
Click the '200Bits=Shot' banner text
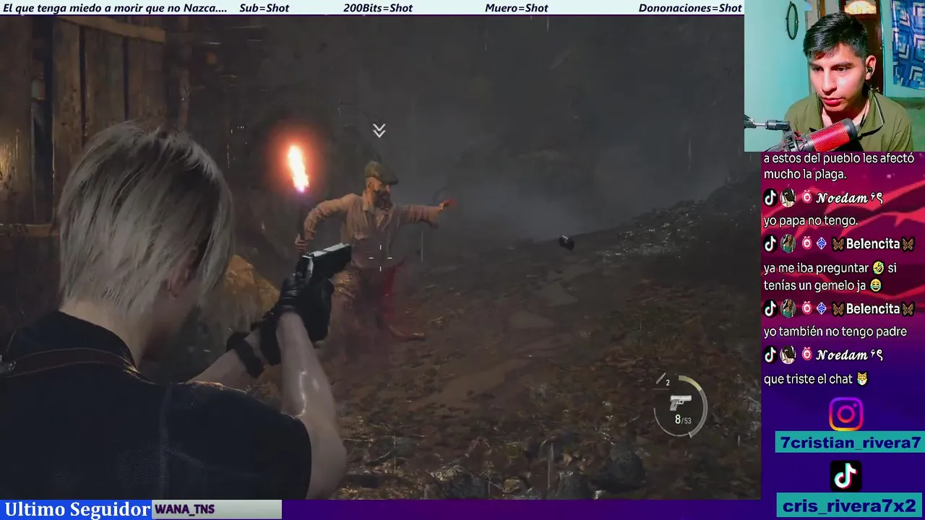coord(378,8)
